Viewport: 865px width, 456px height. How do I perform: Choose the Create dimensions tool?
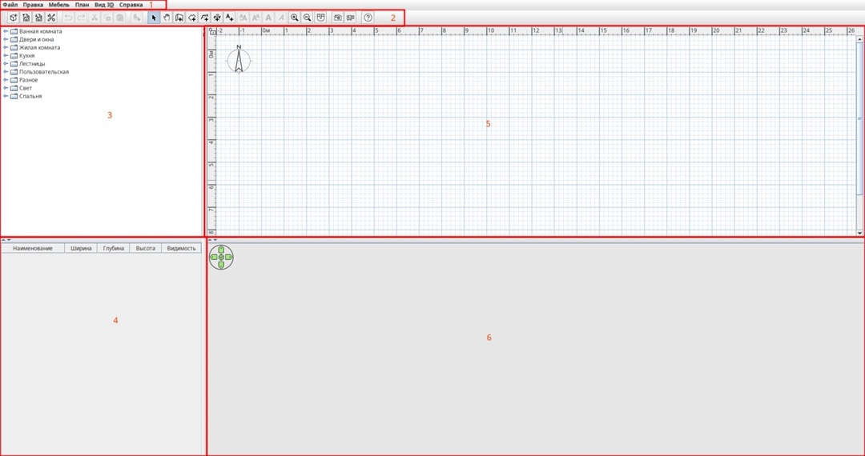tap(217, 18)
